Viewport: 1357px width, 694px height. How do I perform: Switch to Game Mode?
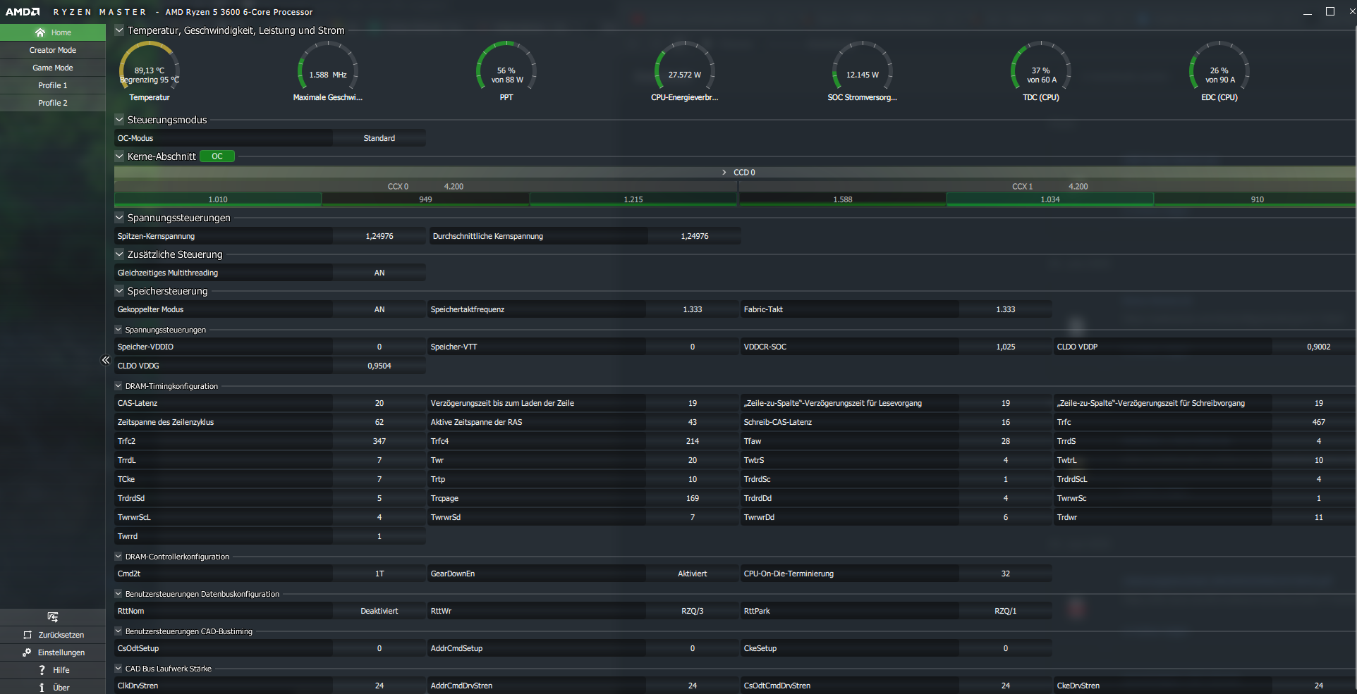53,68
